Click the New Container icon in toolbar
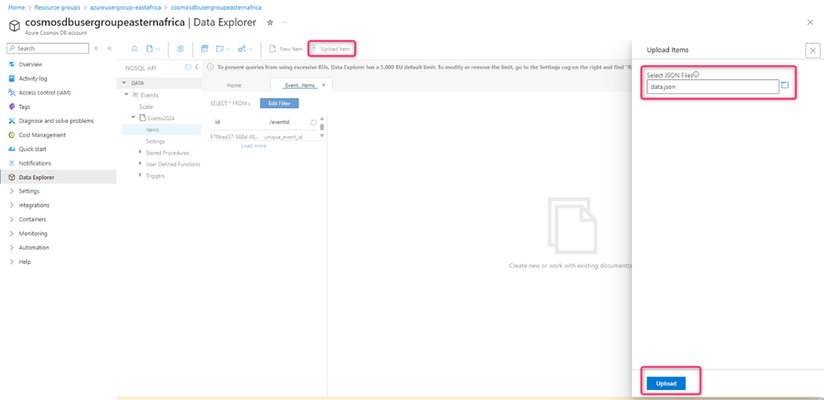Viewport: 824px width, 400px height. click(x=150, y=49)
